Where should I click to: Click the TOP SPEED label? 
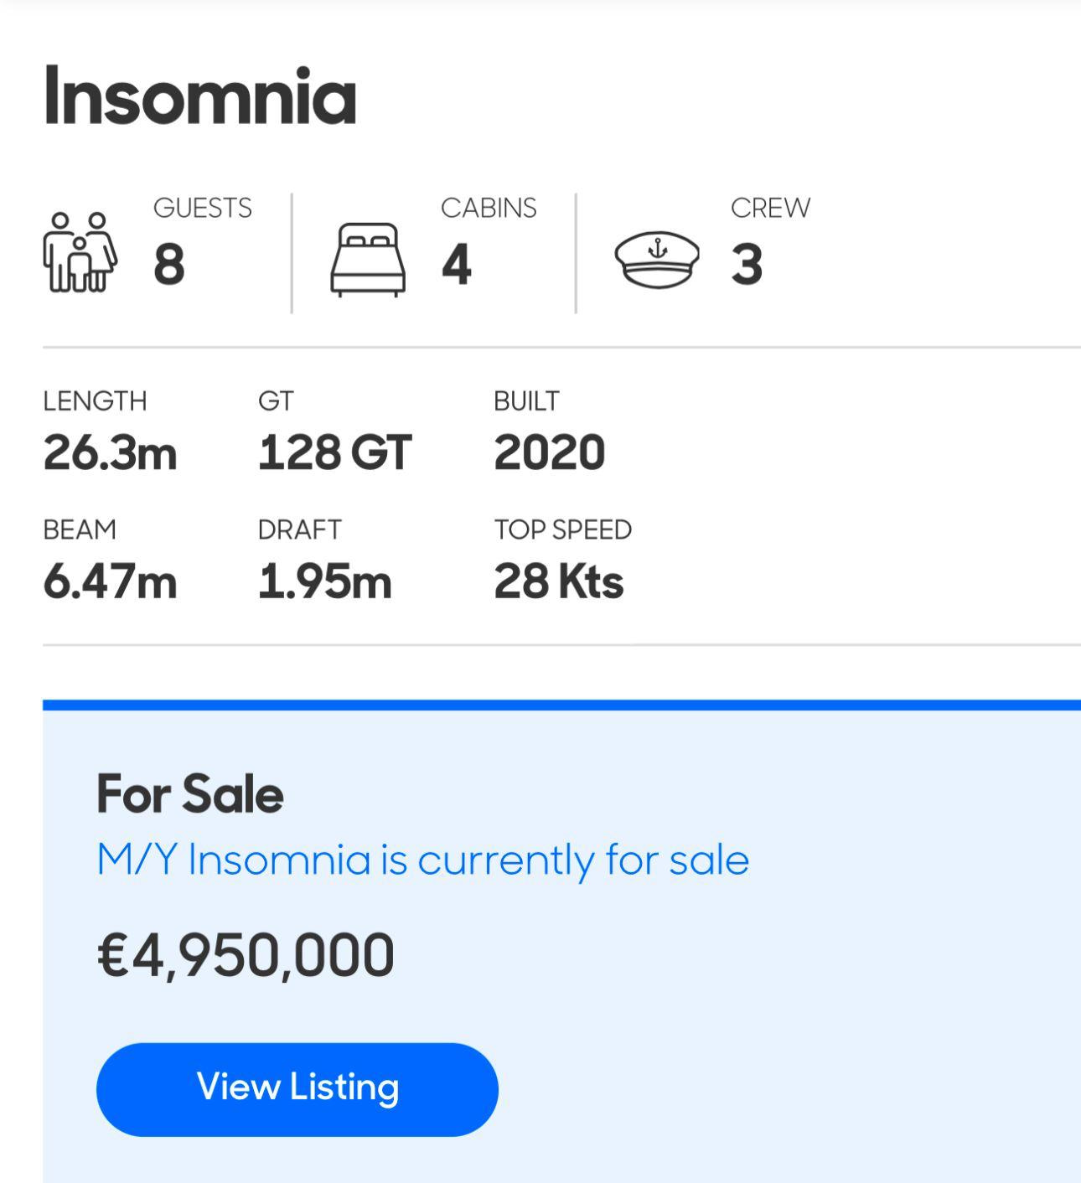pos(562,530)
